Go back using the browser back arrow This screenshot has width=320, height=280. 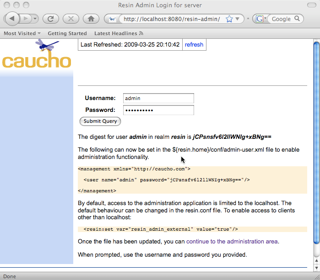pyautogui.click(x=12, y=19)
